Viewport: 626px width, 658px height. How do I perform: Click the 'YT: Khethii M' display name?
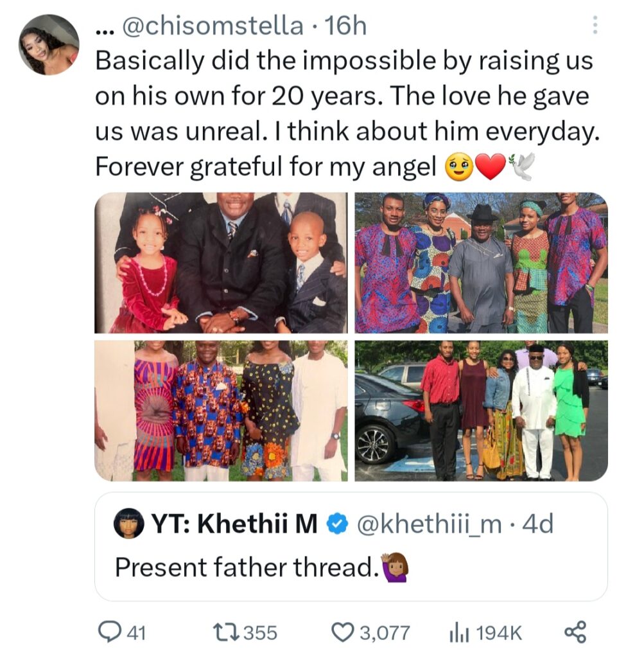tap(234, 525)
